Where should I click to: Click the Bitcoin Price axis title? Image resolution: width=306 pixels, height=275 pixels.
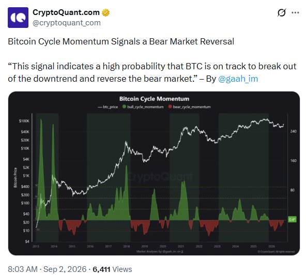(x=15, y=177)
